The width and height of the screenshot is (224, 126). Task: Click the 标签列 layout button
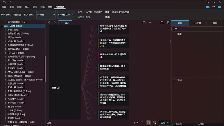[x=89, y=12]
